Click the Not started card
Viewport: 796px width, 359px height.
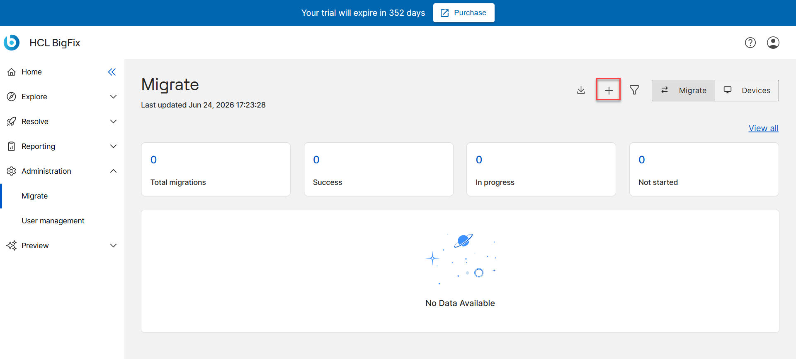click(704, 170)
